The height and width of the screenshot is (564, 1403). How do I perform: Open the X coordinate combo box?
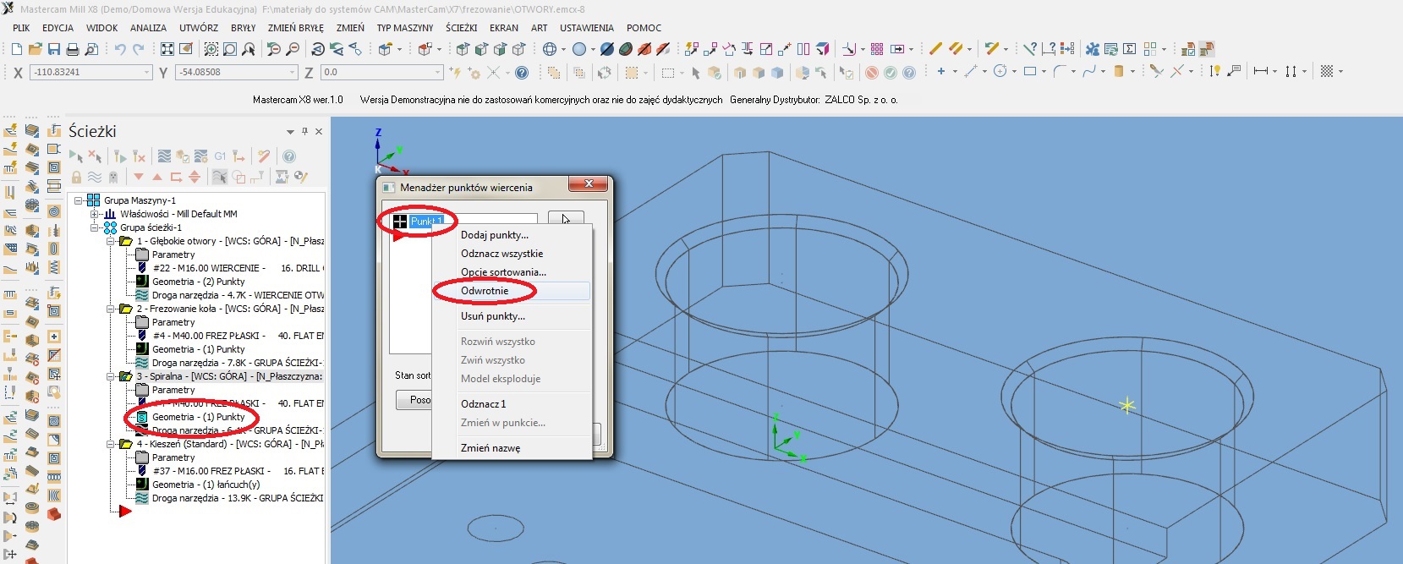coord(90,73)
